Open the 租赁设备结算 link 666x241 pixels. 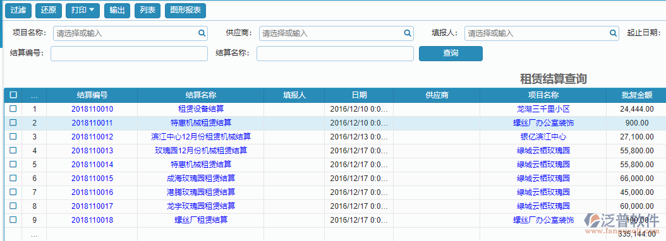tap(201, 109)
